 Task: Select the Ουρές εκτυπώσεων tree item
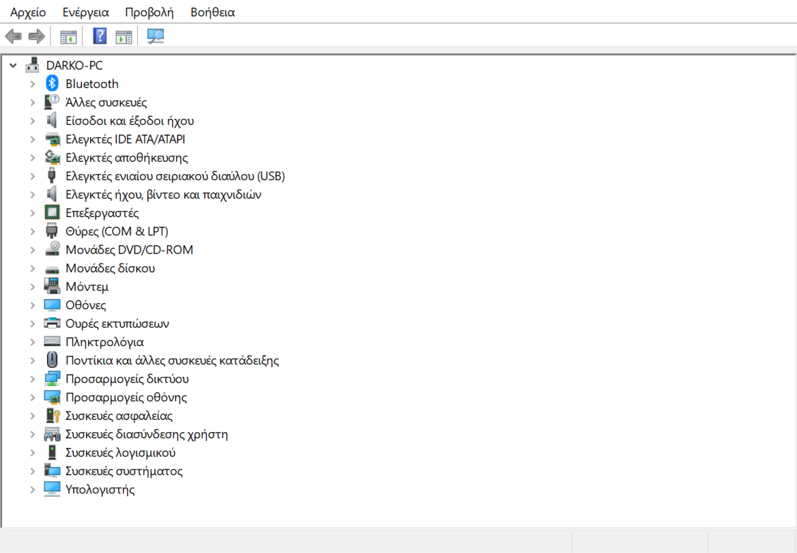click(117, 324)
